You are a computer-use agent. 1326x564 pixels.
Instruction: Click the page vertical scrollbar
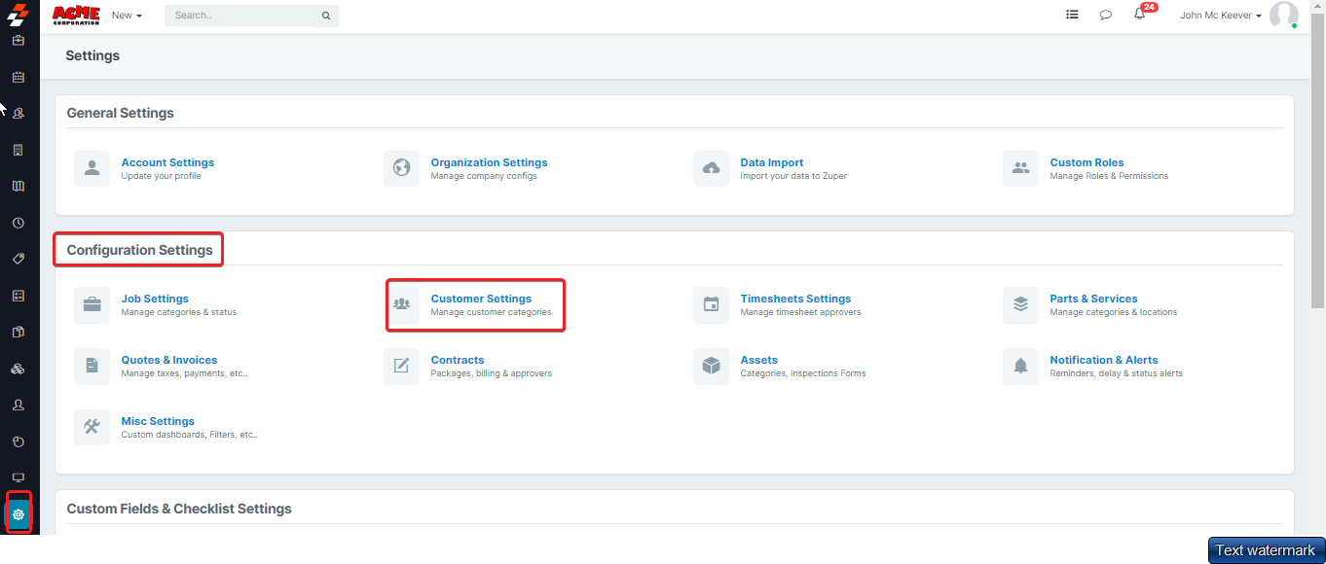pos(1317,175)
